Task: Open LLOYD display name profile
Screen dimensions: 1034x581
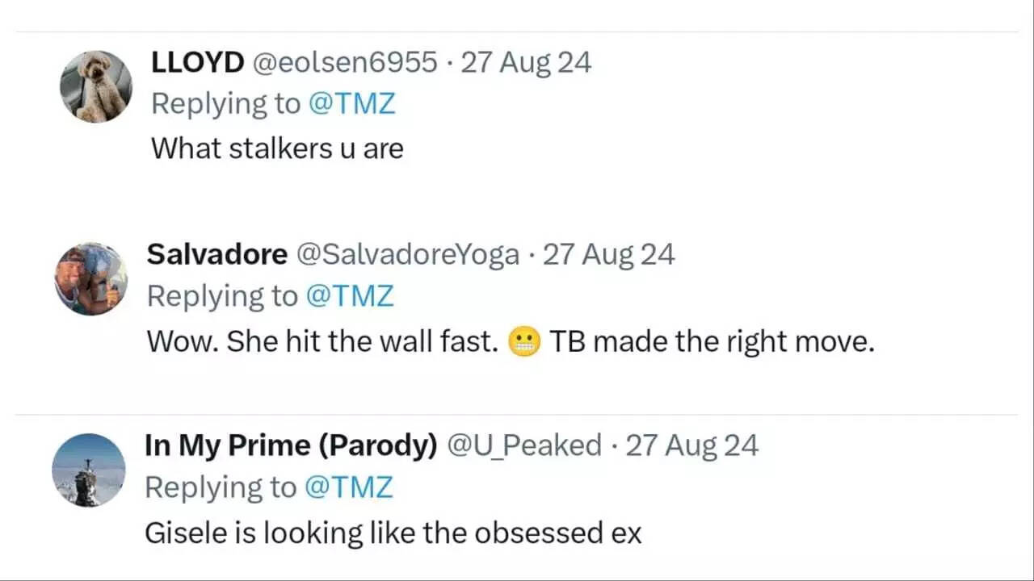Action: (197, 62)
